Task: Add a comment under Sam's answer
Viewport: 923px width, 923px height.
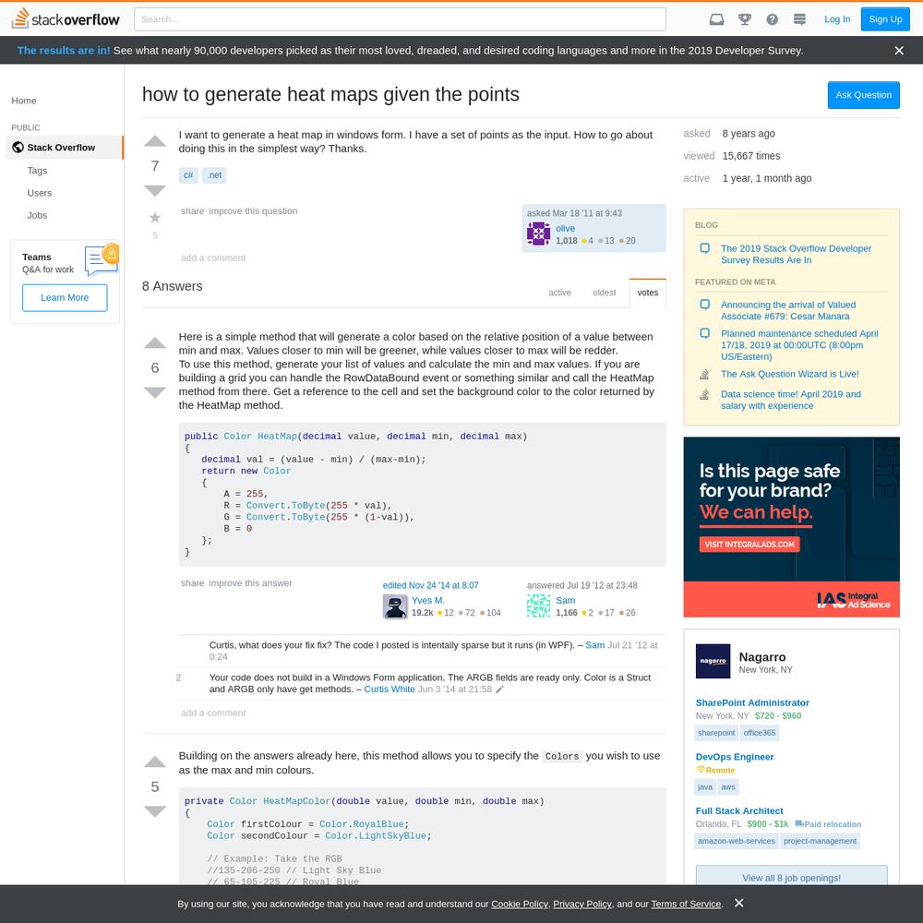Action: click(x=213, y=713)
